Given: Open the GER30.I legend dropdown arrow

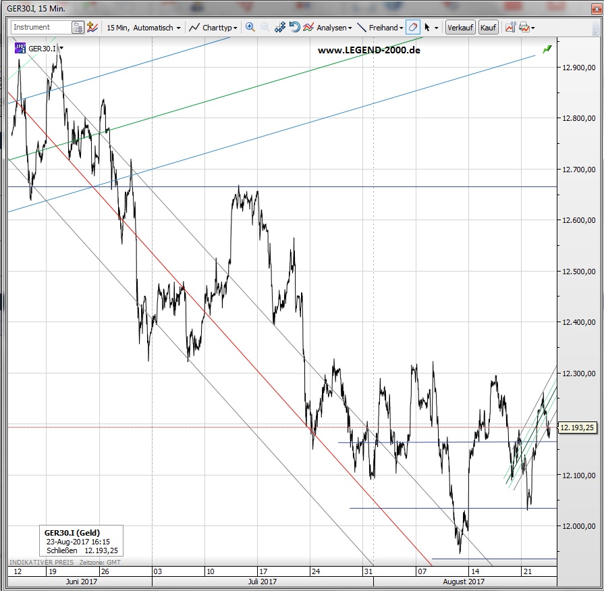Looking at the screenshot, I should (61, 49).
